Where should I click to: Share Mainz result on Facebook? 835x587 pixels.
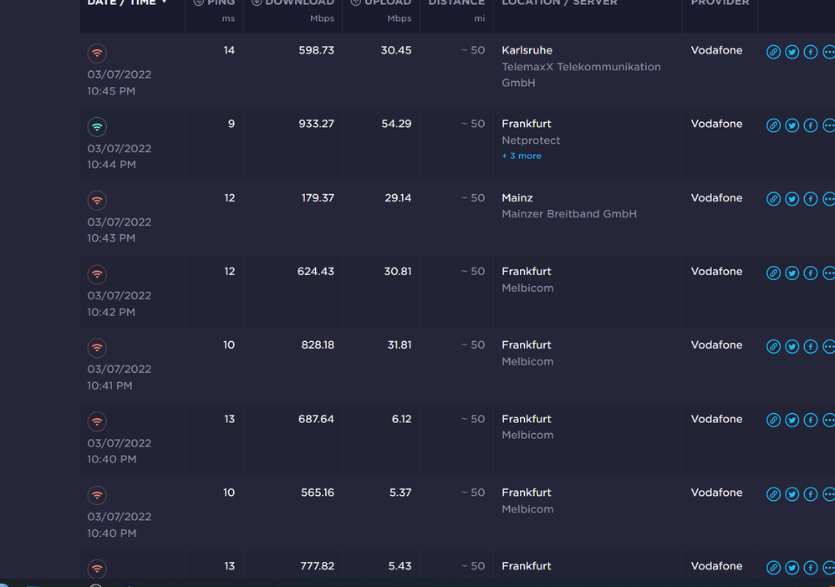(x=811, y=199)
